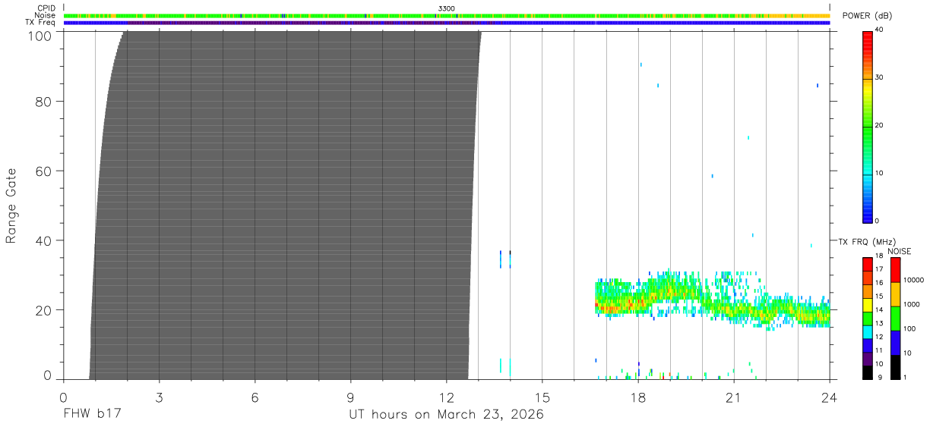
Task: Click the 12 label on TX FRQ scale
Action: 879,337
